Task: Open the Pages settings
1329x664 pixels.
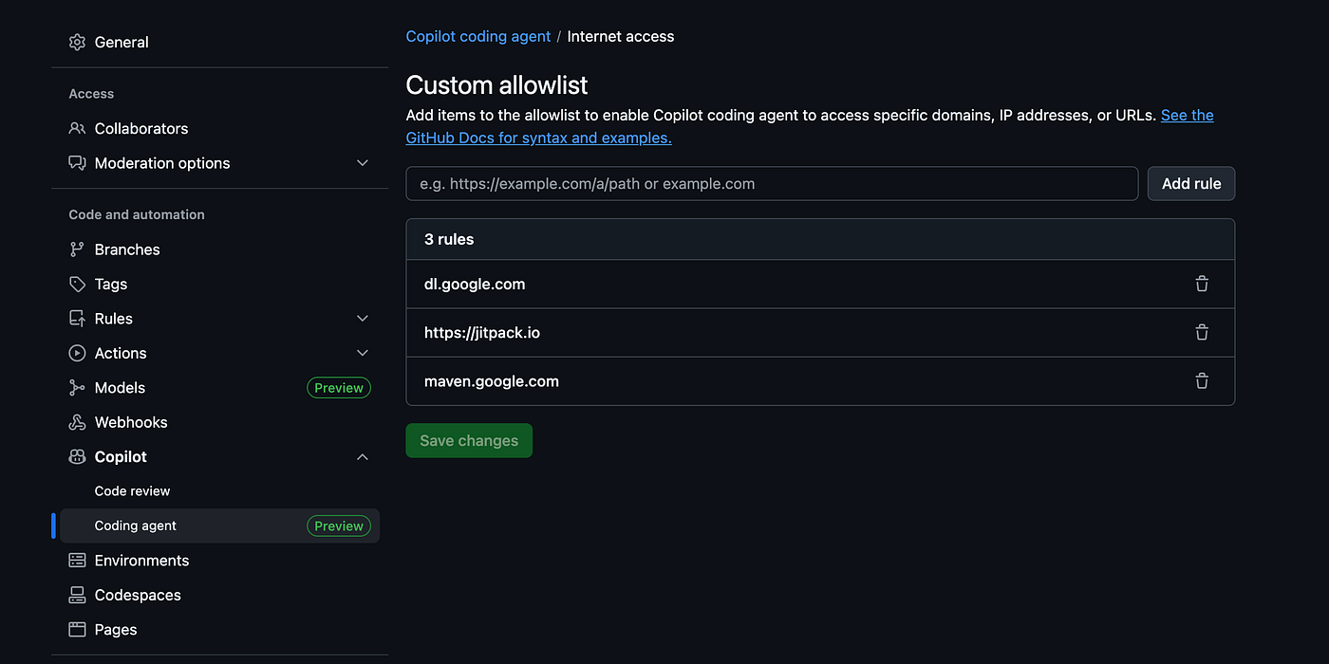Action: (115, 630)
